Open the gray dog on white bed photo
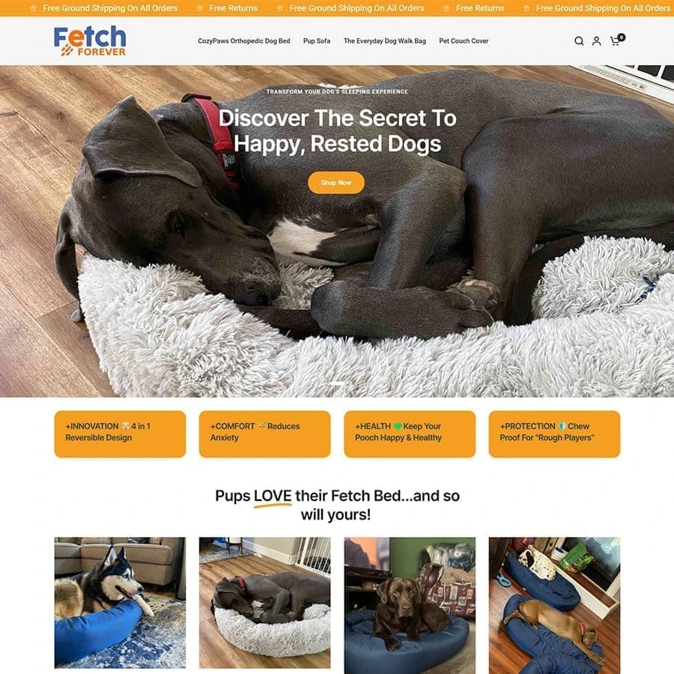This screenshot has height=674, width=674. click(x=265, y=602)
